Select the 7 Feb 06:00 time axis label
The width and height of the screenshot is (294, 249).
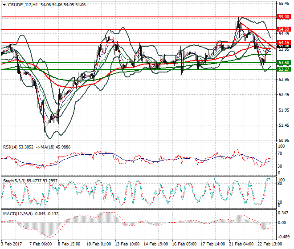coord(41,244)
